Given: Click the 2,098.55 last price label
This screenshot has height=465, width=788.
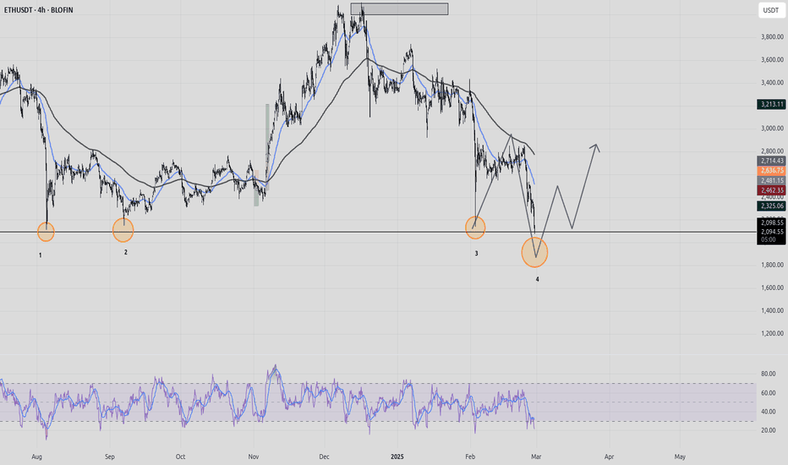Looking at the screenshot, I should 771,222.
